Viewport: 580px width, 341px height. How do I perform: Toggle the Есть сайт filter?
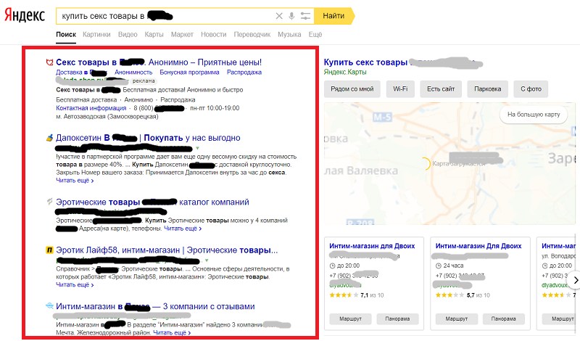click(x=441, y=89)
